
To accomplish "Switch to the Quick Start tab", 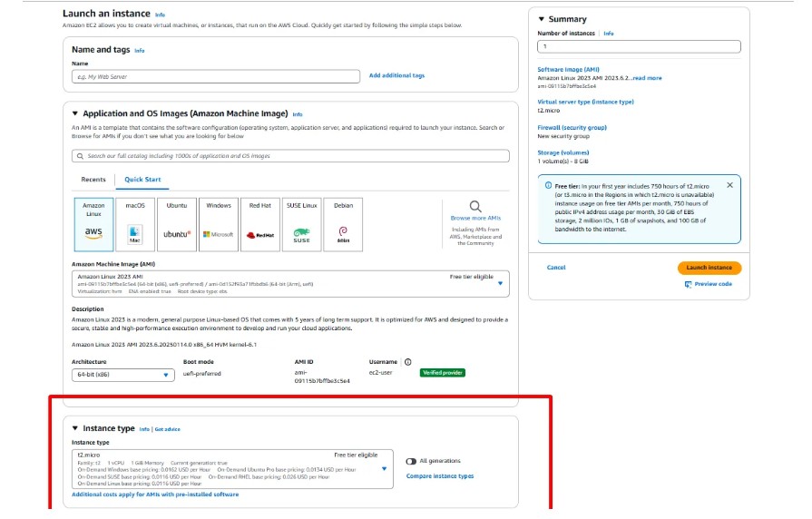I will point(142,180).
